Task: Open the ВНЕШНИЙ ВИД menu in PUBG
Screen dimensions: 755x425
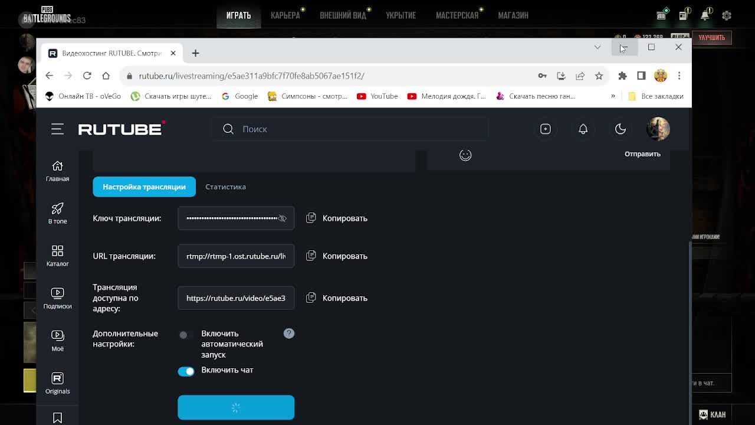Action: pos(343,15)
